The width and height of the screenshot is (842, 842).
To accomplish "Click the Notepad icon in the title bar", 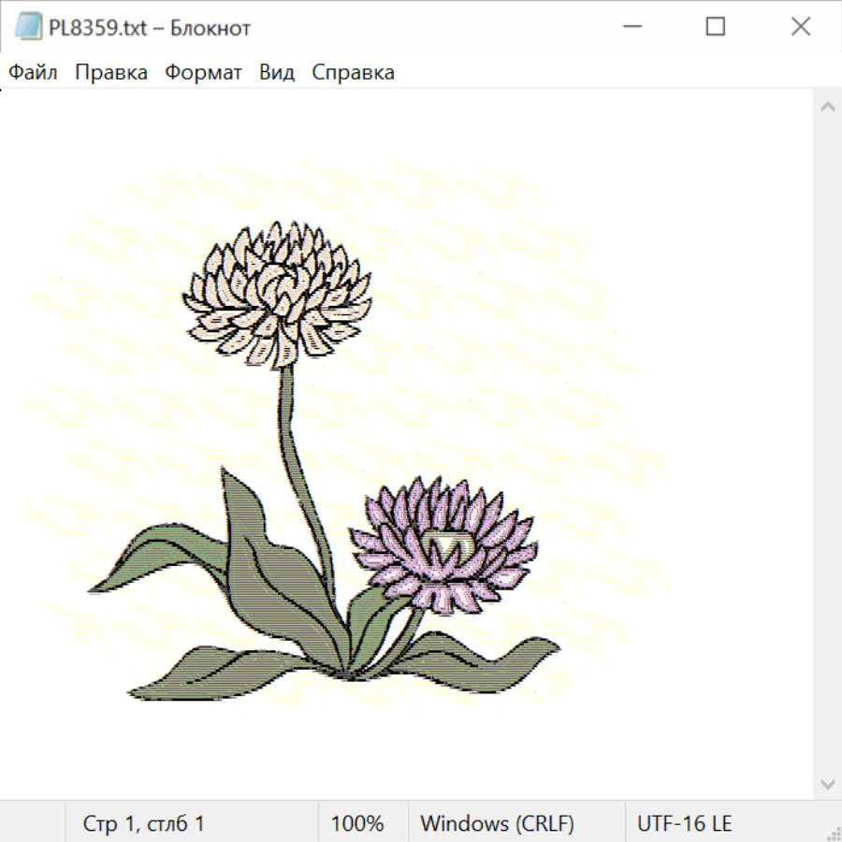I will (x=29, y=27).
